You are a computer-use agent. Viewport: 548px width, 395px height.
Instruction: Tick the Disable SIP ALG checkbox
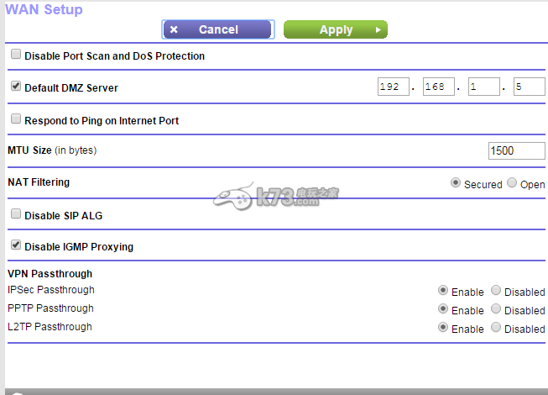click(16, 214)
